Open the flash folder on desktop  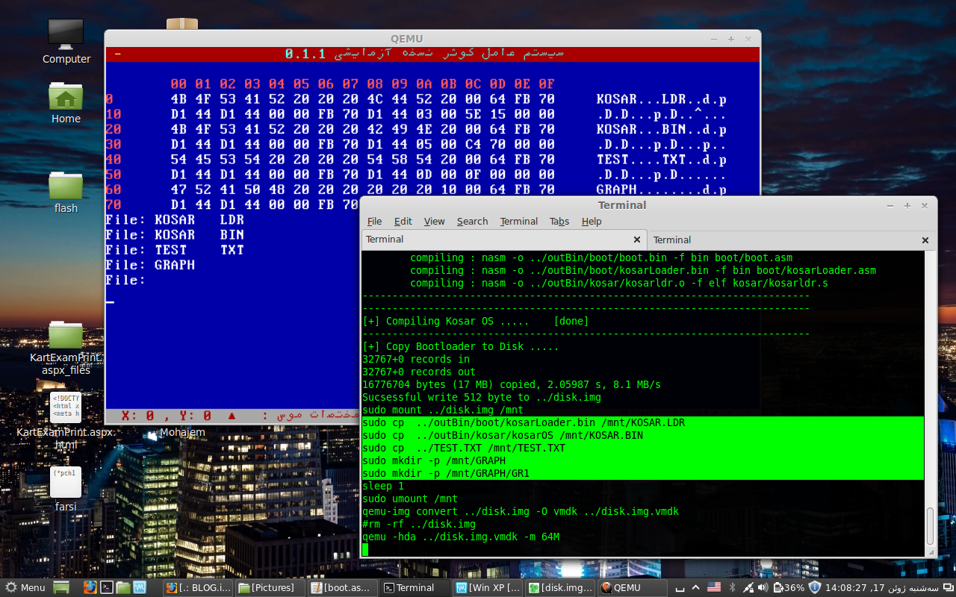[x=66, y=192]
